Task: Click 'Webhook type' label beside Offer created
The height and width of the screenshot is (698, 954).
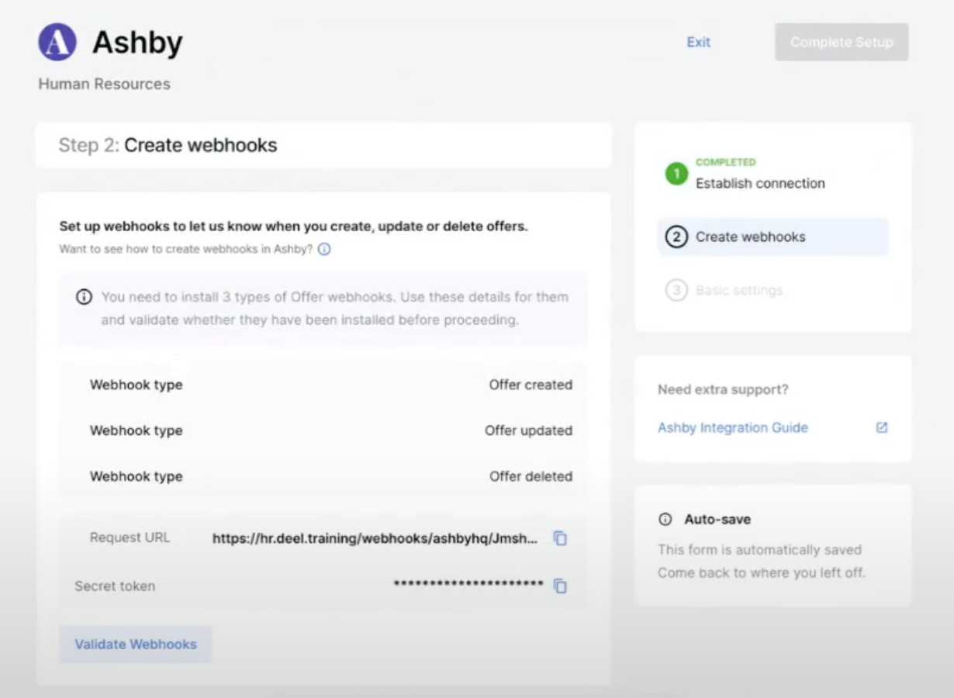Action: [137, 385]
